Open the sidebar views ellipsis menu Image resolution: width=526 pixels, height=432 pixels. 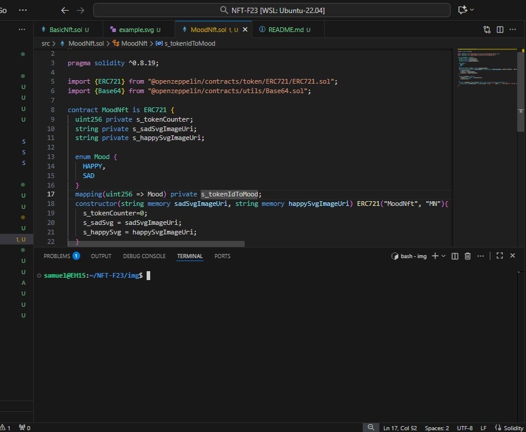tap(22, 30)
